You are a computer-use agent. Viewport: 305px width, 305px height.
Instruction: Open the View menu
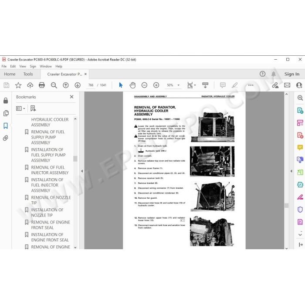[x=23, y=66]
